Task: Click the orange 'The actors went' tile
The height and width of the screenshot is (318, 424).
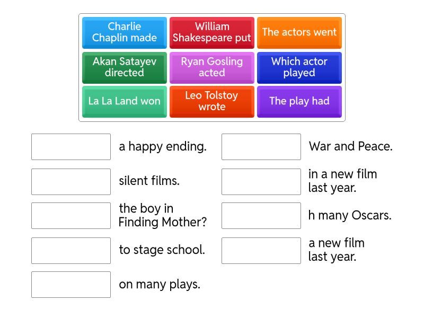Action: (x=299, y=32)
